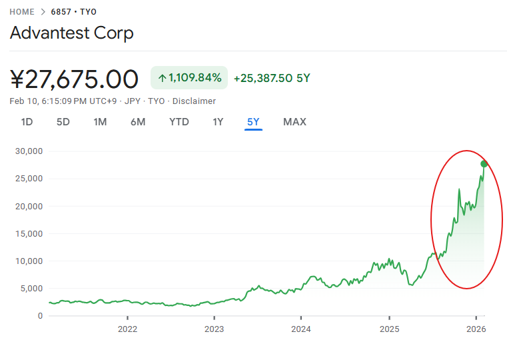Click the HOME breadcrumb link
The width and height of the screenshot is (507, 342).
(22, 11)
